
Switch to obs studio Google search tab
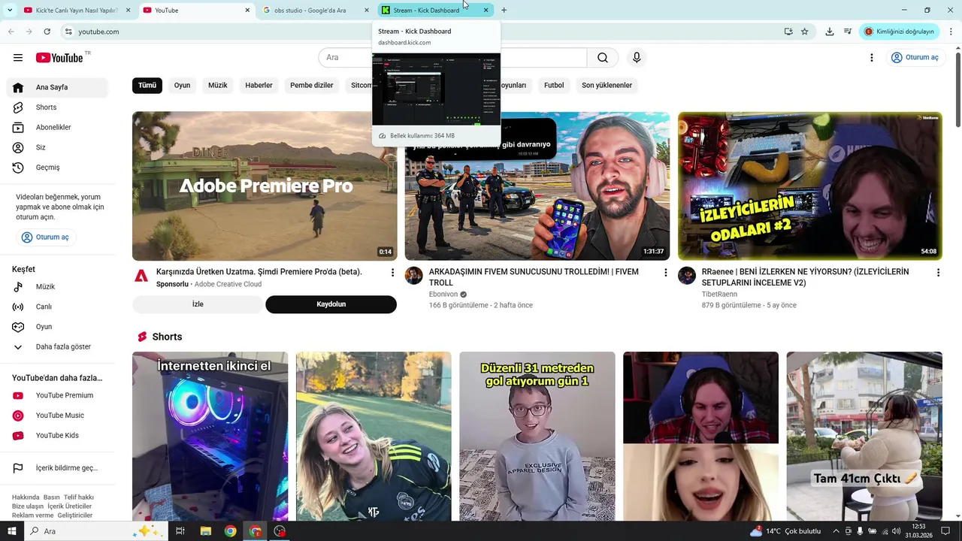[x=314, y=10]
